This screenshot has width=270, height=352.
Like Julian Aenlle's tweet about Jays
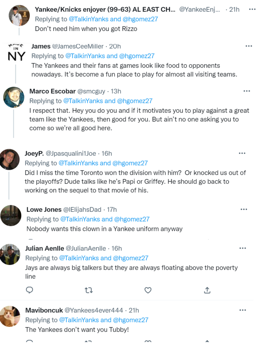point(148,290)
